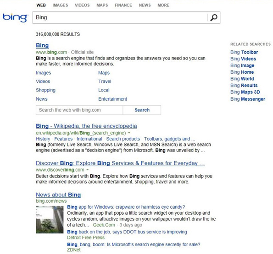This screenshot has height=254, width=273.
Task: Select related search Bing Messenger
Action: (248, 99)
